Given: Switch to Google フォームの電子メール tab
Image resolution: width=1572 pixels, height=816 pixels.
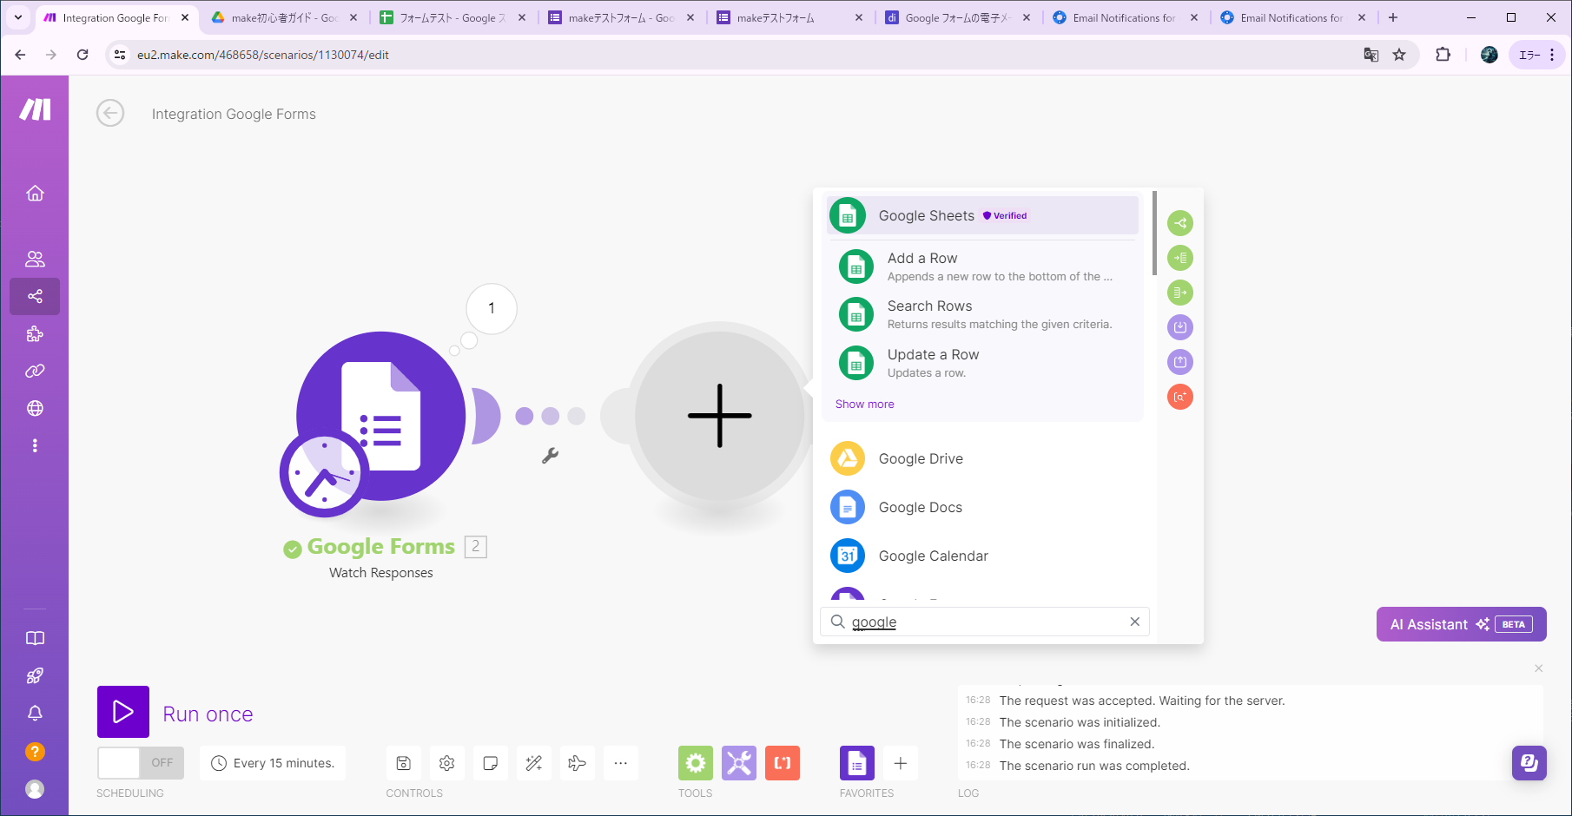Looking at the screenshot, I should (956, 17).
